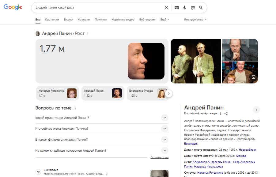Expand question Кто сейчас жена Алексея Панина?
The height and width of the screenshot is (177, 276).
pos(102,128)
